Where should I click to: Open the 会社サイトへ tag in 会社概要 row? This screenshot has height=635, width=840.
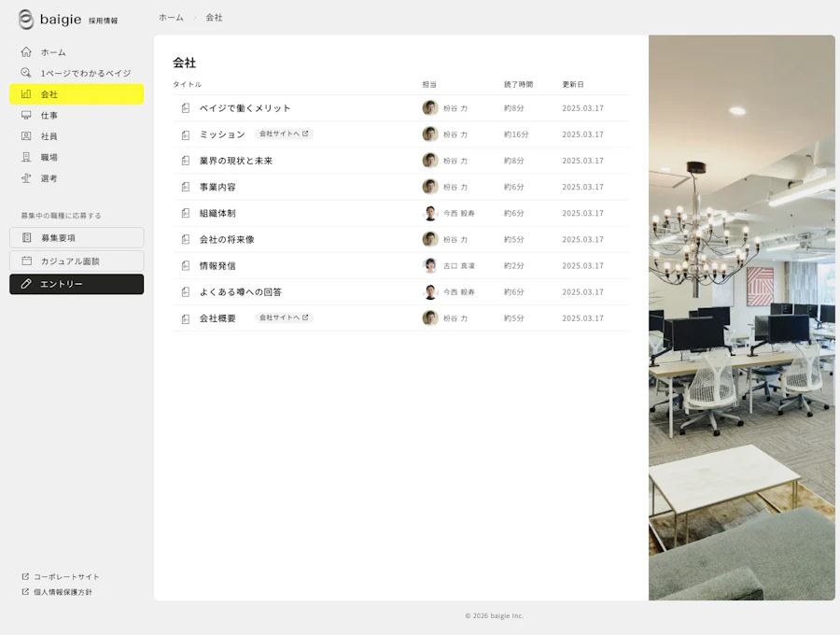(x=284, y=317)
